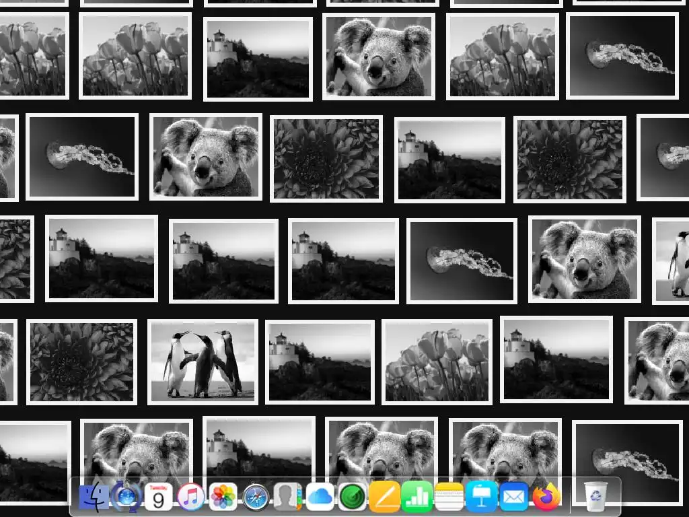Select the jellyfish photo between lighthouse and koala
This screenshot has height=517, width=689.
(462, 261)
